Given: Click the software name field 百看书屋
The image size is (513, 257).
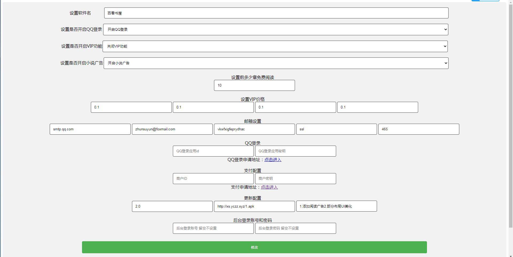Looking at the screenshot, I should pos(276,13).
